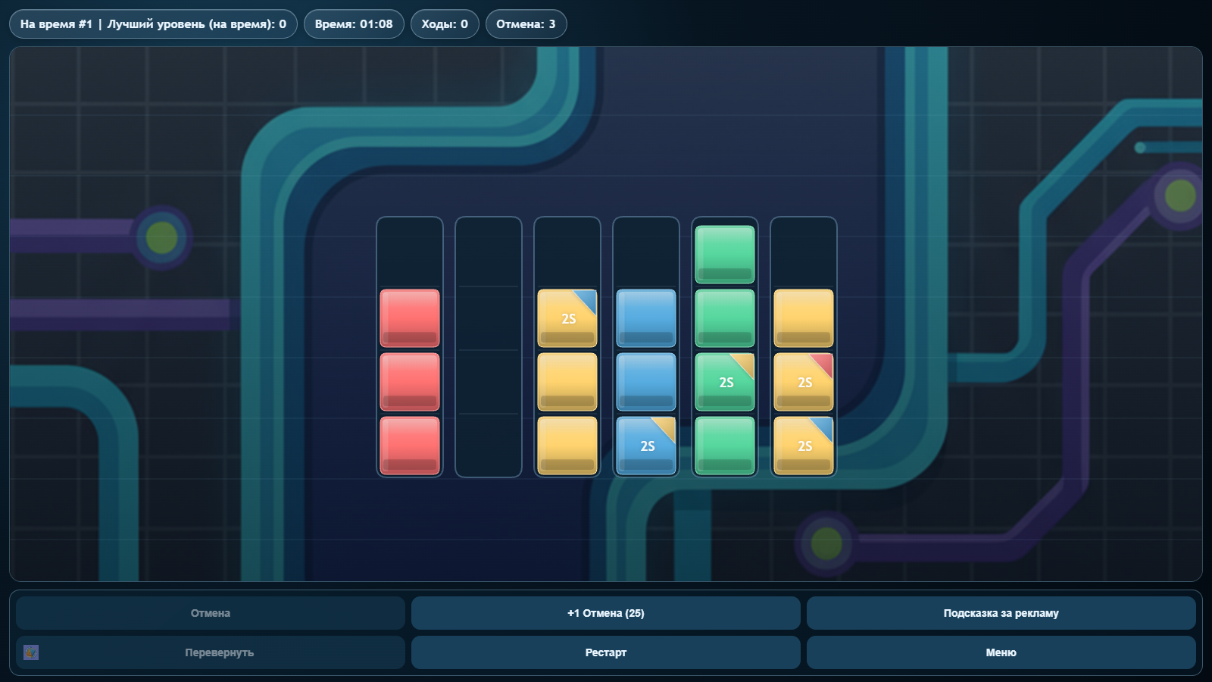Open Подсказка за рекламу for a hint
The height and width of the screenshot is (682, 1212).
tap(1001, 612)
